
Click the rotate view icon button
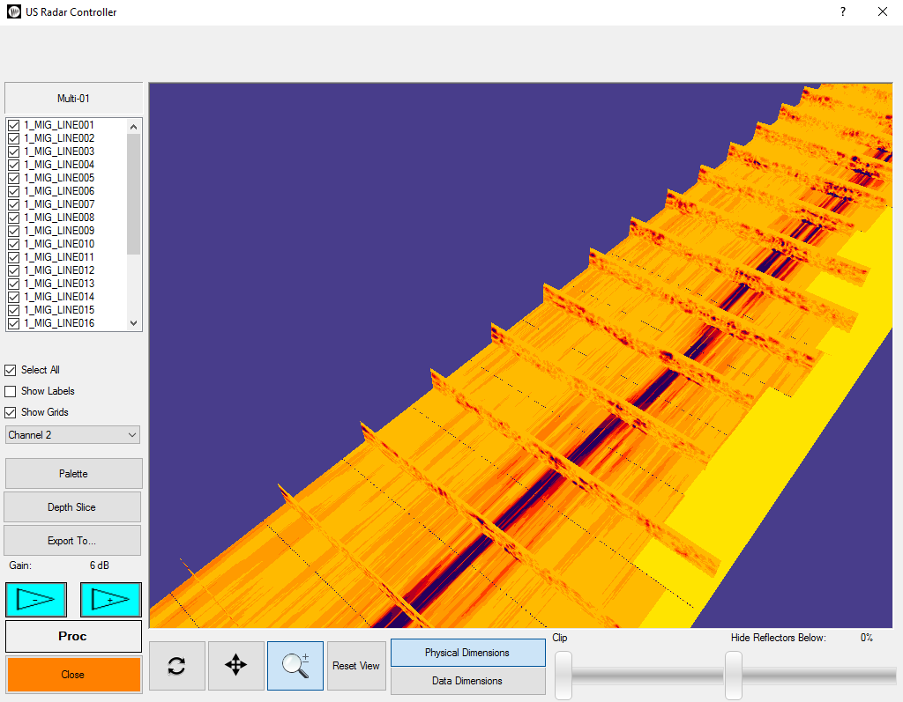point(176,666)
